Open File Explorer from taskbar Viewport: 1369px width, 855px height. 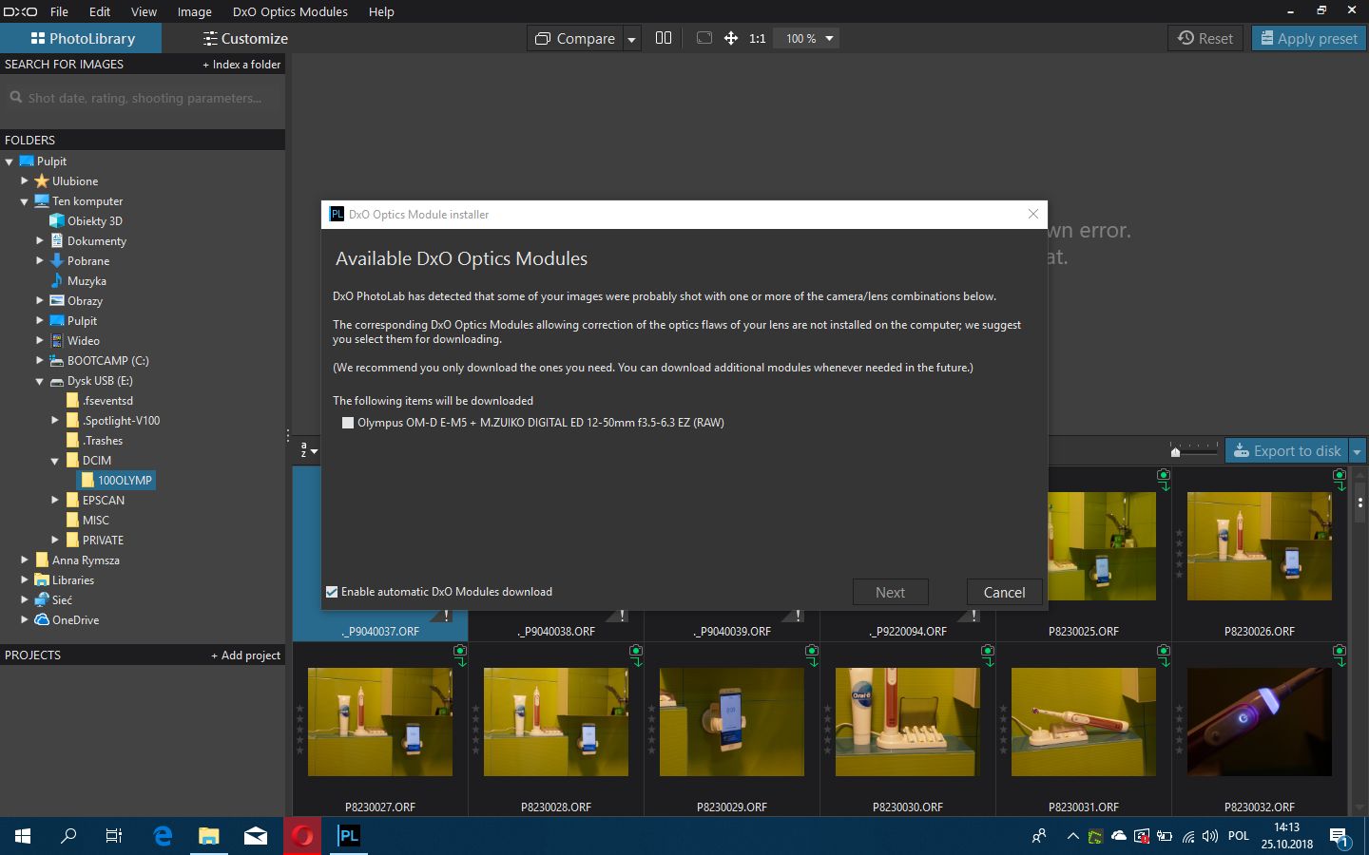point(209,836)
